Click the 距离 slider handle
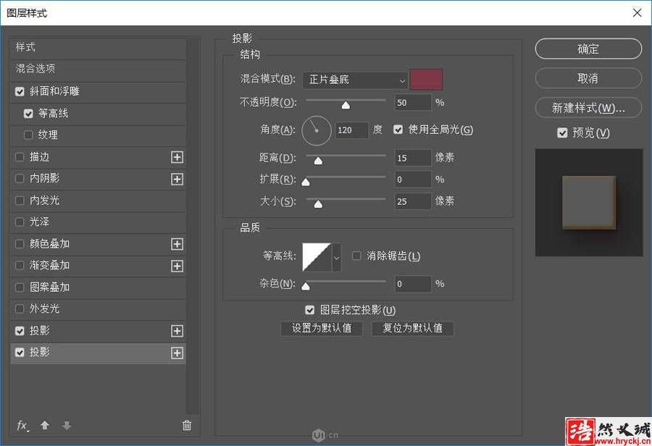The image size is (652, 446). pos(318,161)
